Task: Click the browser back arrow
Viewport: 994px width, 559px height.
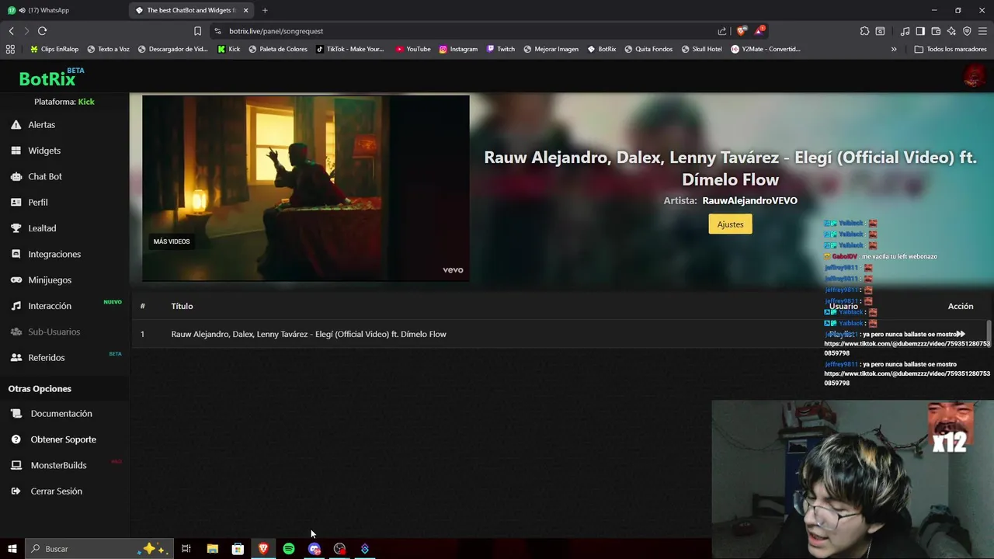Action: tap(11, 31)
